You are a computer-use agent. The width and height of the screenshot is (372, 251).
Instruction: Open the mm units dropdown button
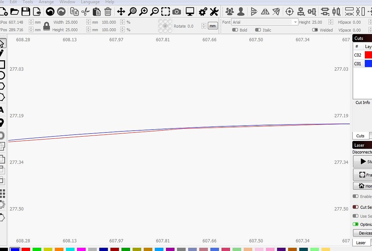tap(213, 26)
